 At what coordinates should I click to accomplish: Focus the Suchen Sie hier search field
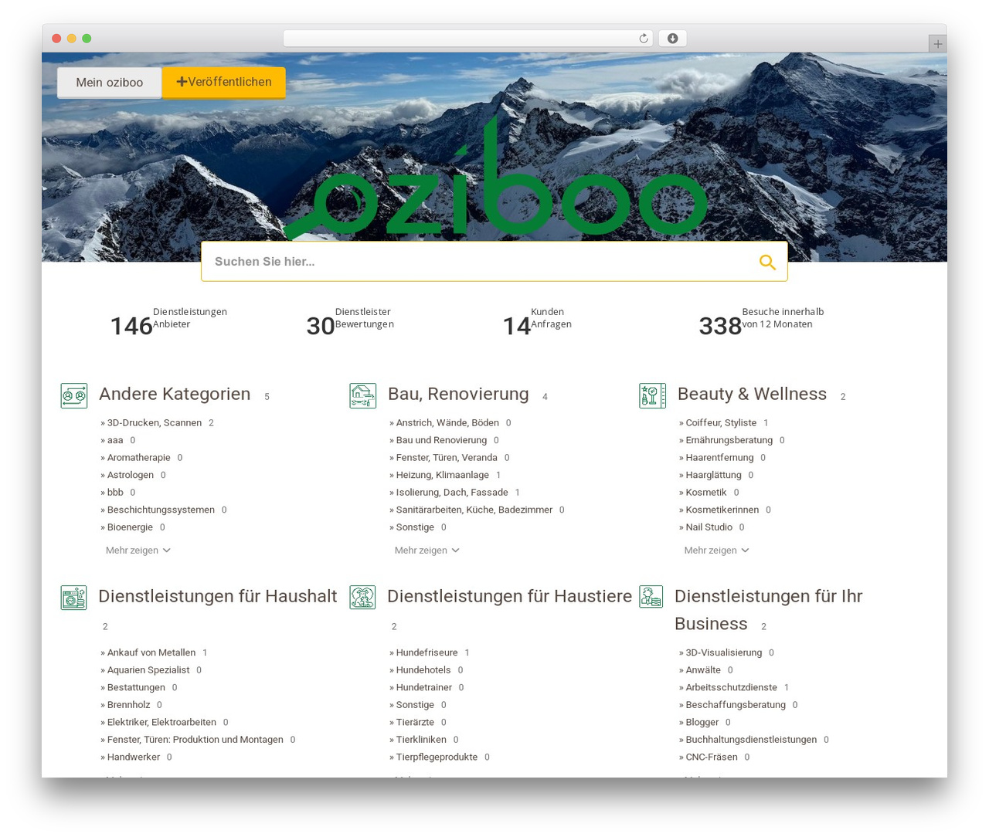pyautogui.click(x=494, y=262)
